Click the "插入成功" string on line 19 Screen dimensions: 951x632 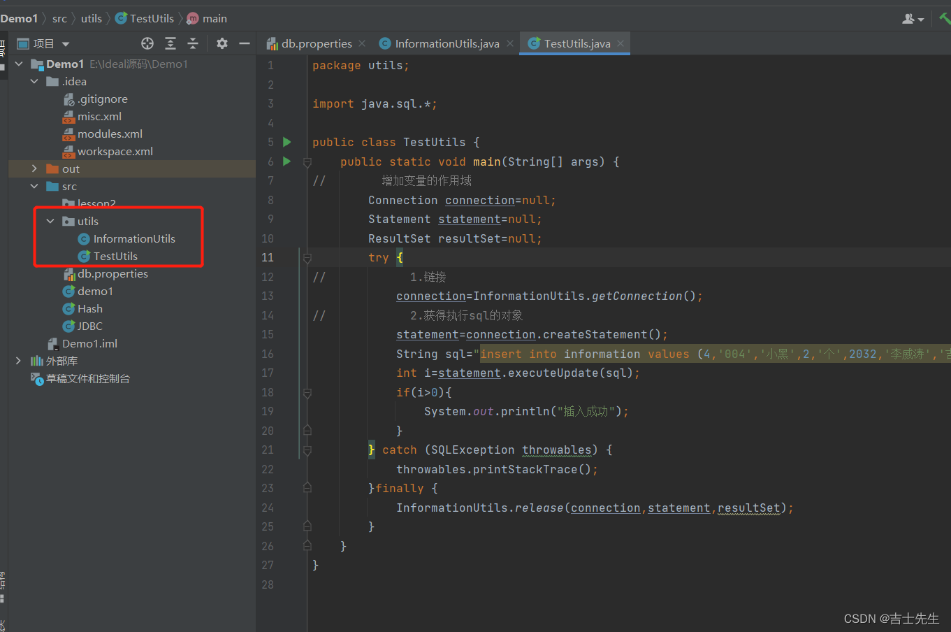[x=585, y=412]
